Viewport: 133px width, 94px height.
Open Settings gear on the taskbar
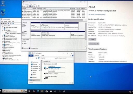tap(59, 91)
